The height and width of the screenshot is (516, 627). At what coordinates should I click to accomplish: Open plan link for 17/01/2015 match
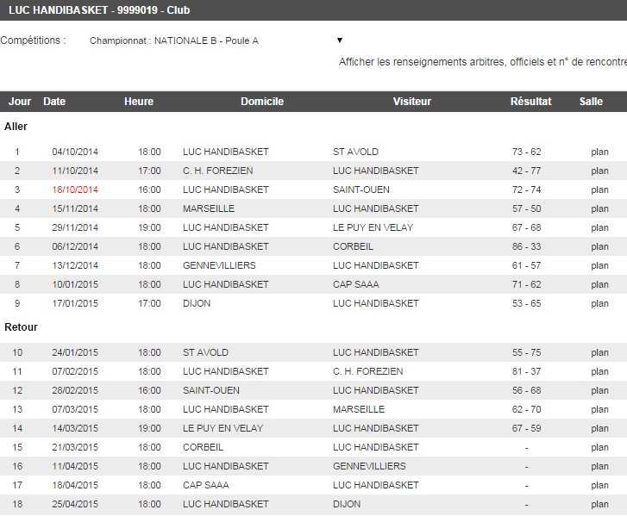[x=599, y=303]
